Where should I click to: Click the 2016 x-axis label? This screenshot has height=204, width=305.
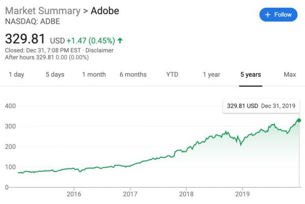pyautogui.click(x=74, y=194)
